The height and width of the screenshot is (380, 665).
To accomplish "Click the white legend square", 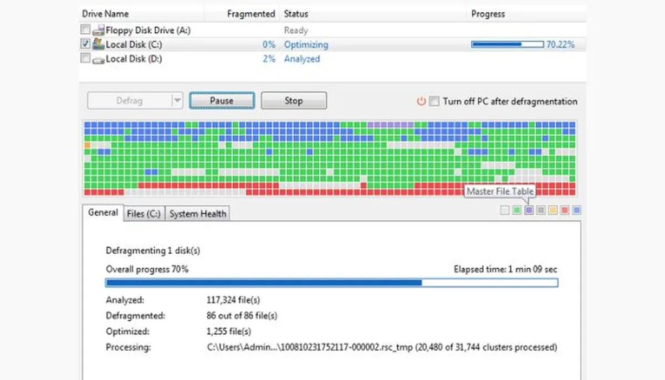I will tap(504, 210).
